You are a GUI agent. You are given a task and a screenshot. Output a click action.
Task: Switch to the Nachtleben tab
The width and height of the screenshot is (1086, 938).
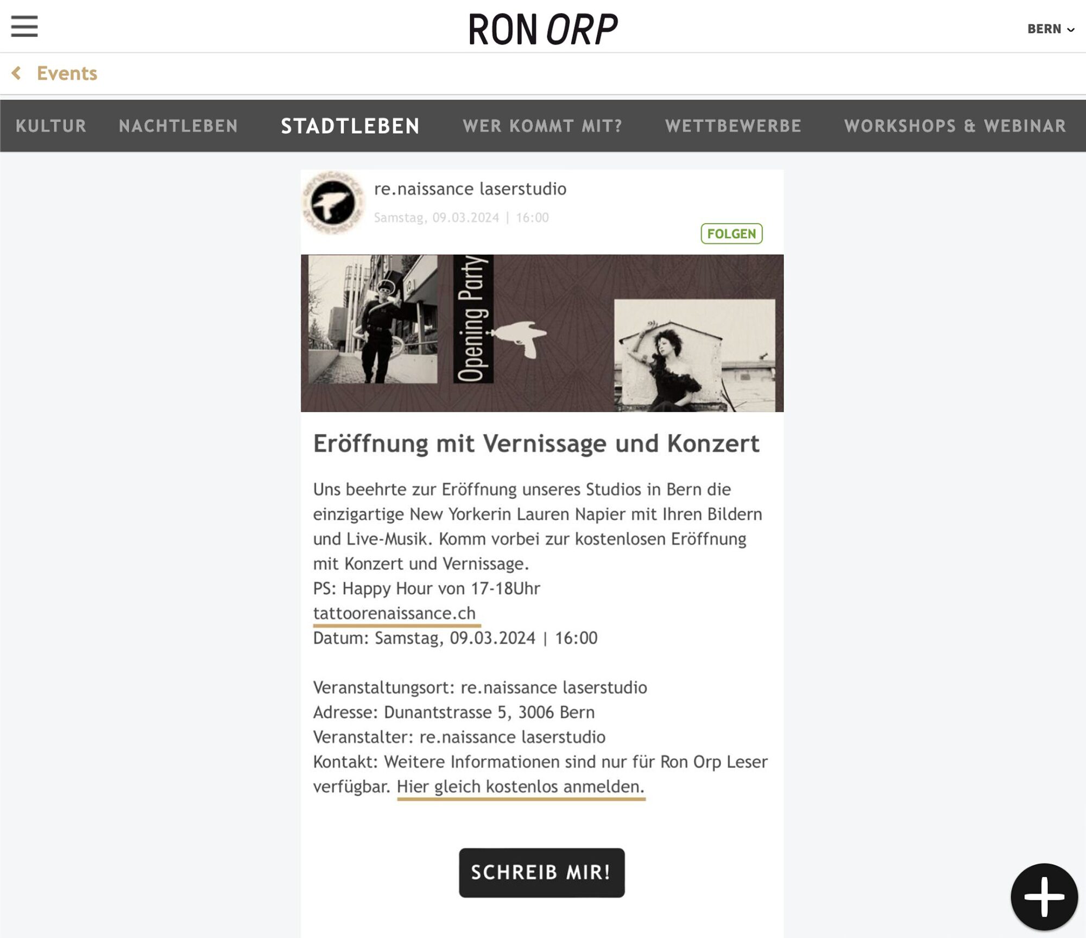point(178,126)
